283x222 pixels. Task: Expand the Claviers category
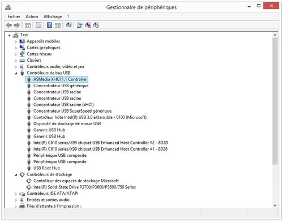tap(16, 61)
